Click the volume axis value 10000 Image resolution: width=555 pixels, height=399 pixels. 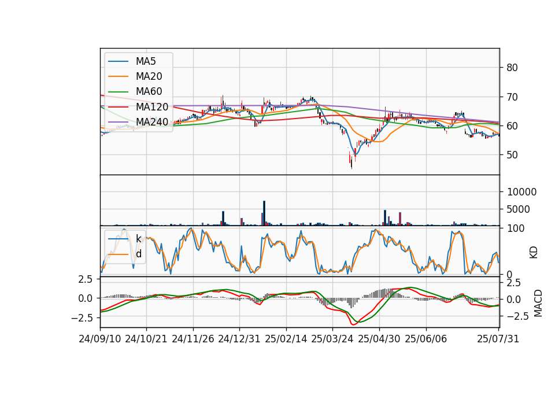click(x=521, y=192)
